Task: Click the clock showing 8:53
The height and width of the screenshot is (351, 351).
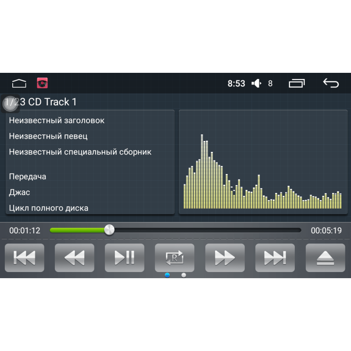Action: point(236,83)
